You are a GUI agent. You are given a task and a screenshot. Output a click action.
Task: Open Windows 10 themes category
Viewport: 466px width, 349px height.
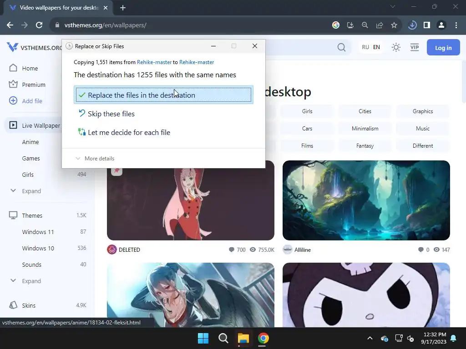coord(38,248)
